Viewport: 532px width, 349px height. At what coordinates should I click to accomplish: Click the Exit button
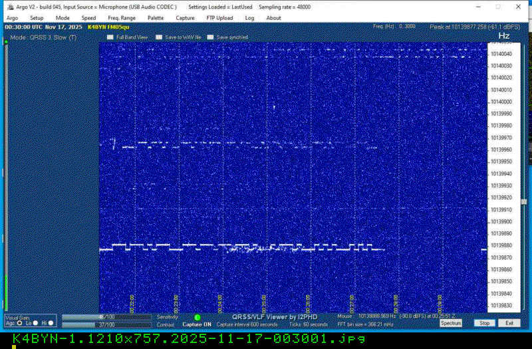pyautogui.click(x=509, y=323)
